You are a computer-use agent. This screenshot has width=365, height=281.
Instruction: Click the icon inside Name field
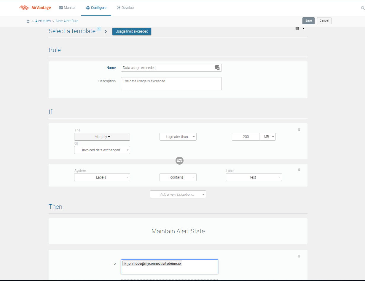click(x=217, y=68)
